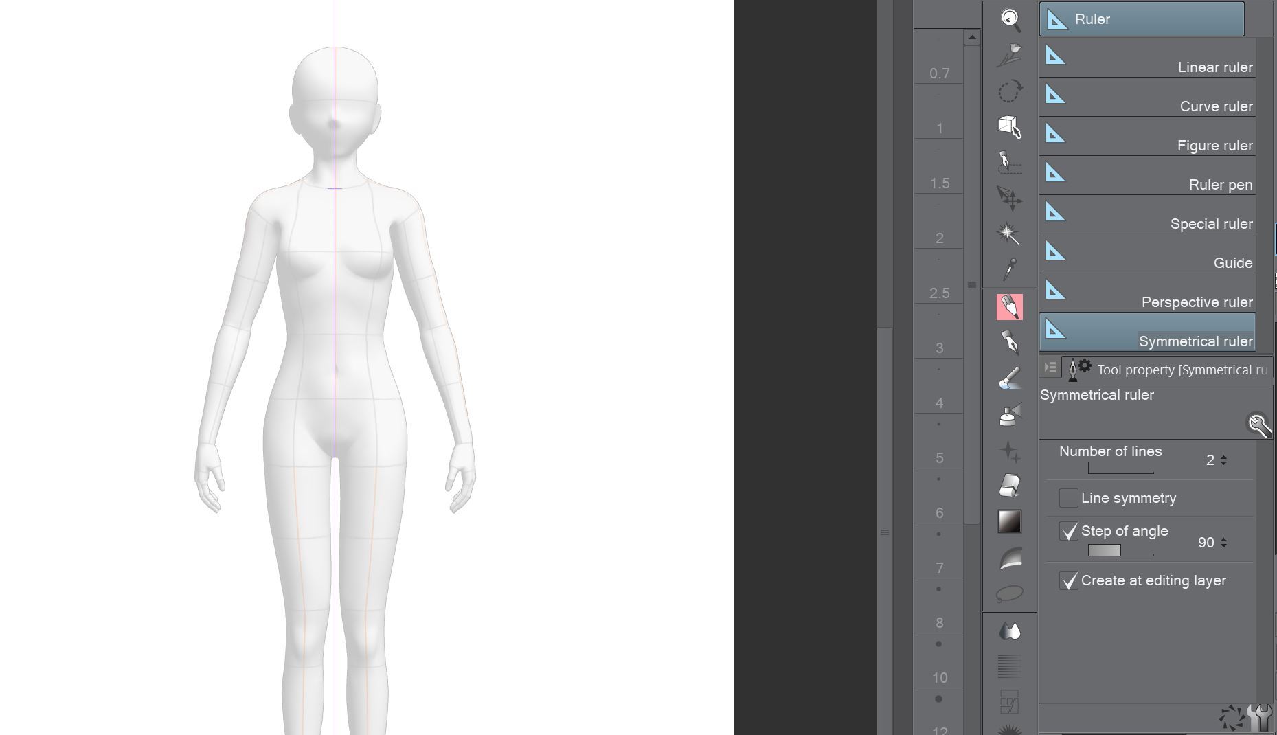Click the Step of angle value 90

coord(1206,543)
